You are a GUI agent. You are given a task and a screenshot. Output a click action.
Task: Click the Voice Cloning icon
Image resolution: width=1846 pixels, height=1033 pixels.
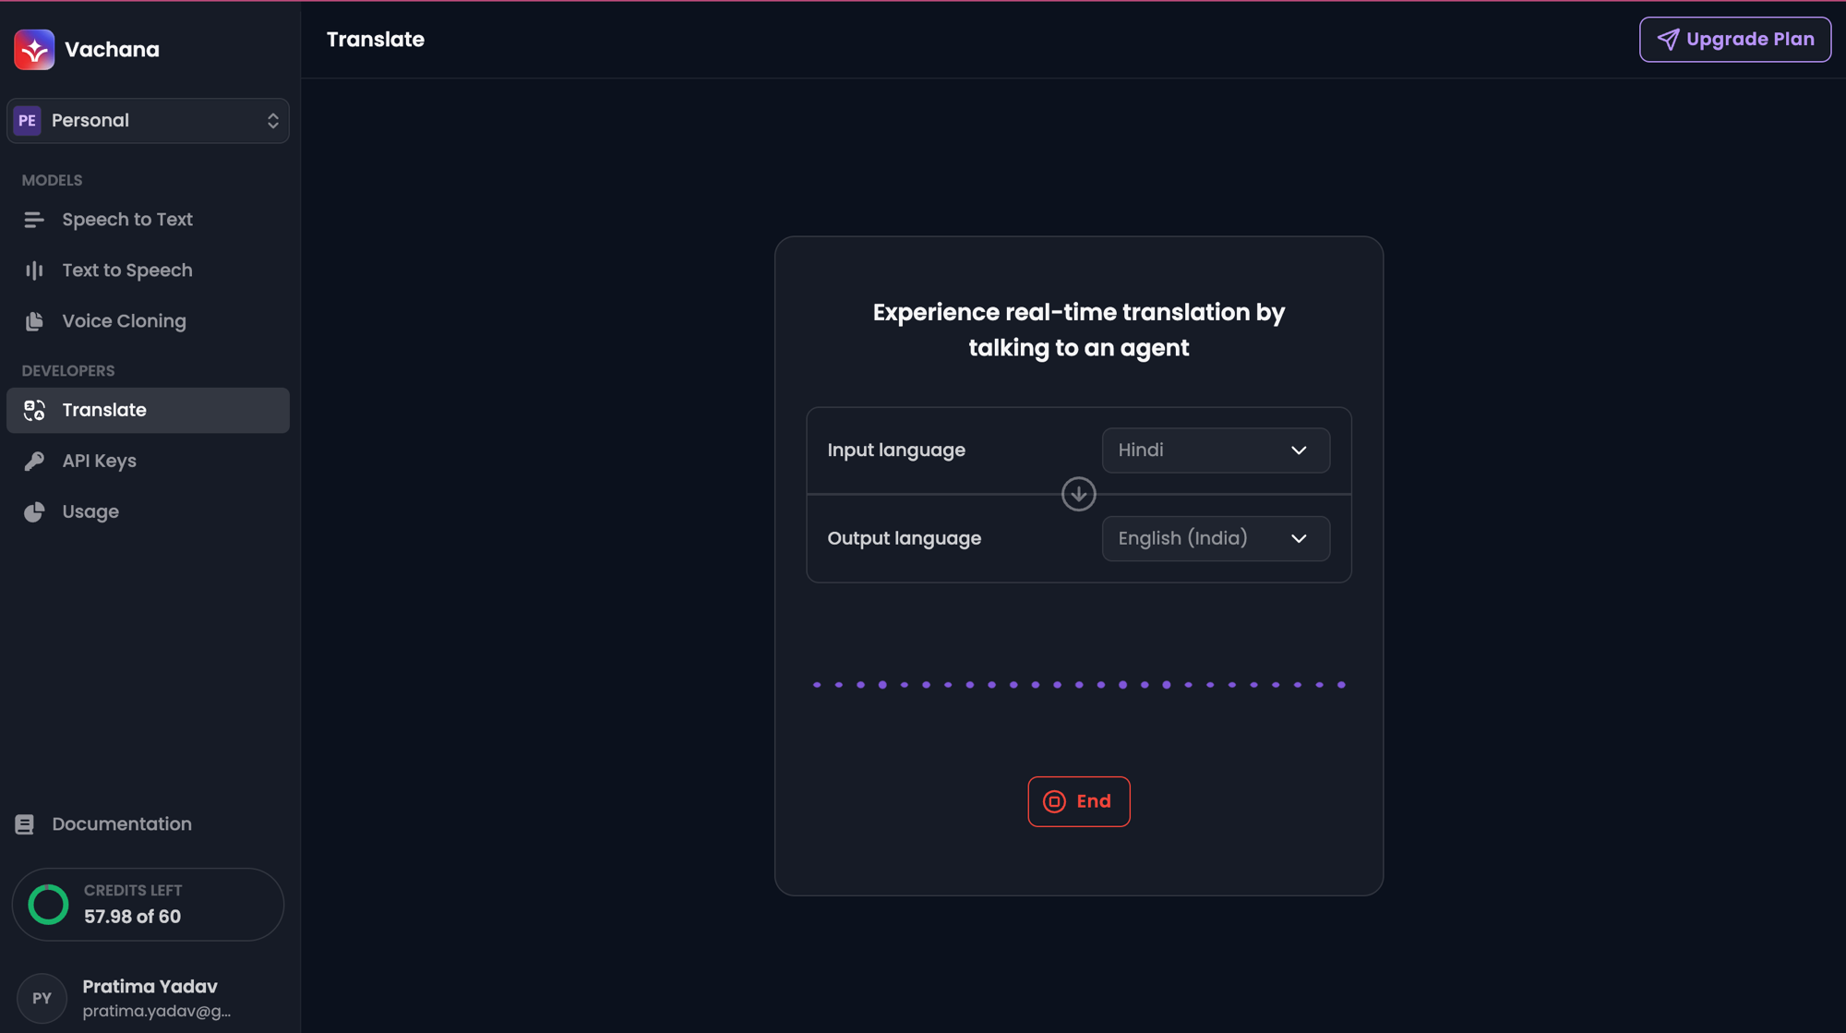tap(34, 321)
